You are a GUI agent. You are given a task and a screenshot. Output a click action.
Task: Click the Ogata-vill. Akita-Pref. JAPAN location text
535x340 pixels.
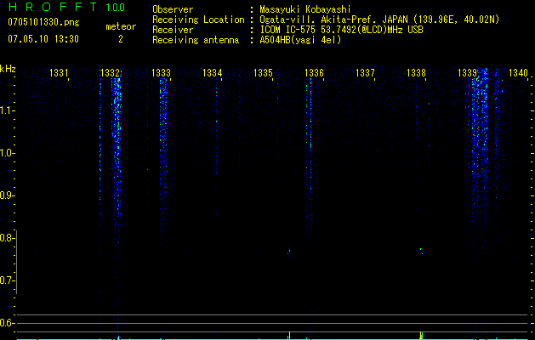(379, 20)
